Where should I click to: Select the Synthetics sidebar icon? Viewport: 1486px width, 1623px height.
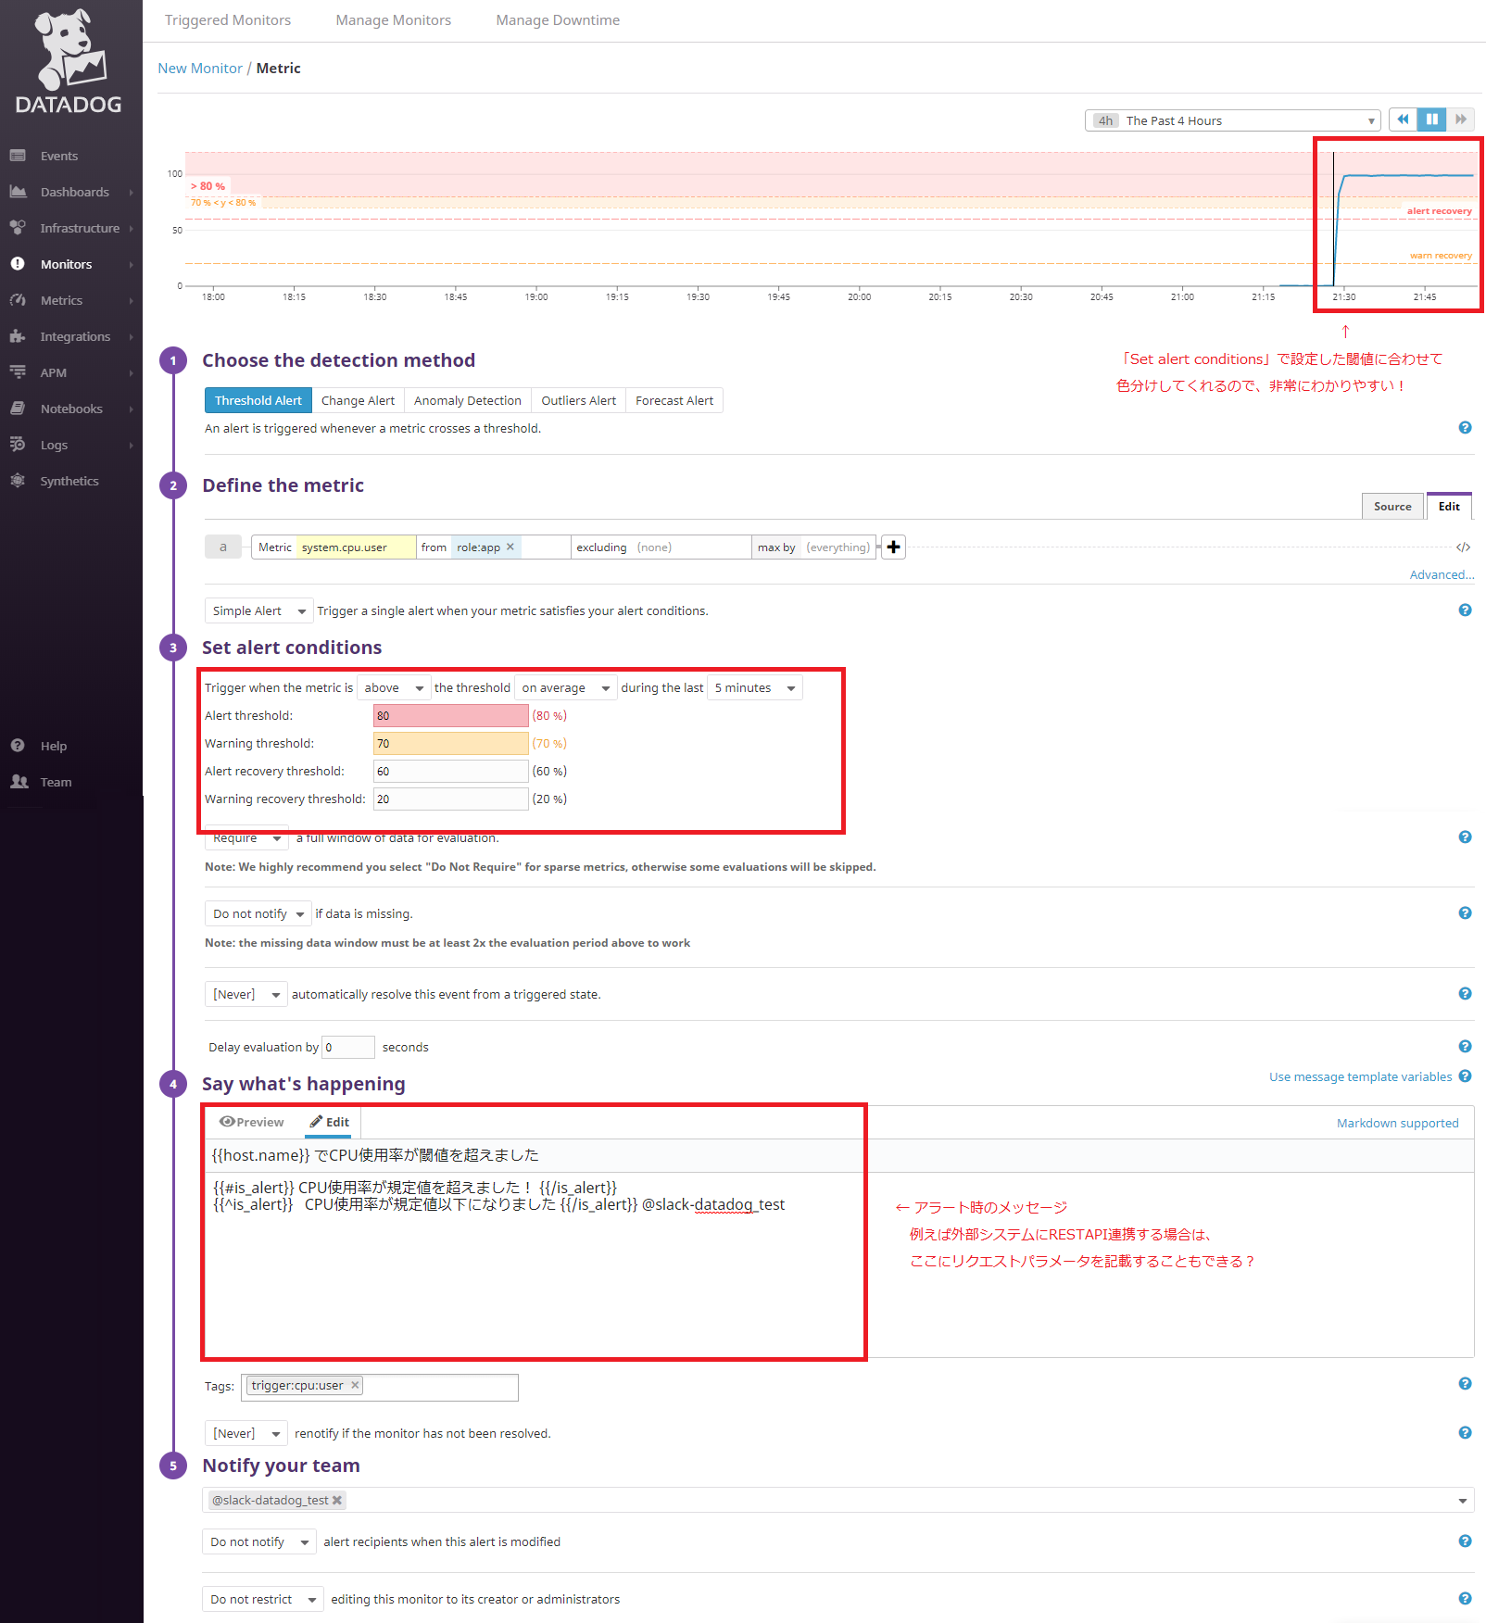(17, 480)
